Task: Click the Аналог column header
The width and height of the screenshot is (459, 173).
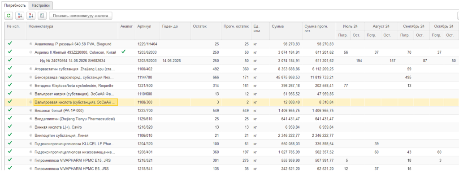Action: point(126,31)
